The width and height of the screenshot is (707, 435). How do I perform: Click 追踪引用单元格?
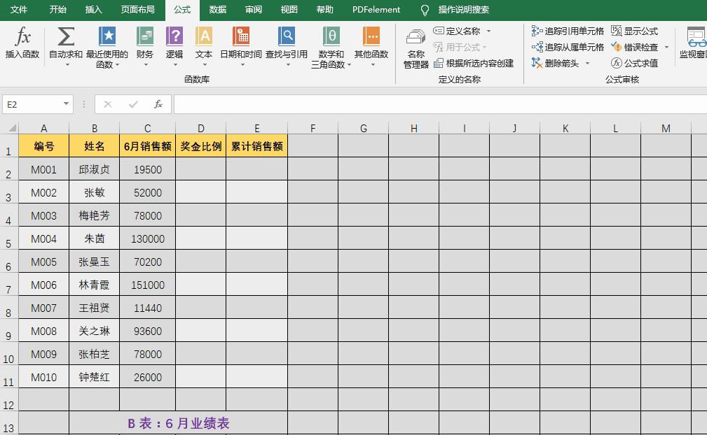pos(568,31)
